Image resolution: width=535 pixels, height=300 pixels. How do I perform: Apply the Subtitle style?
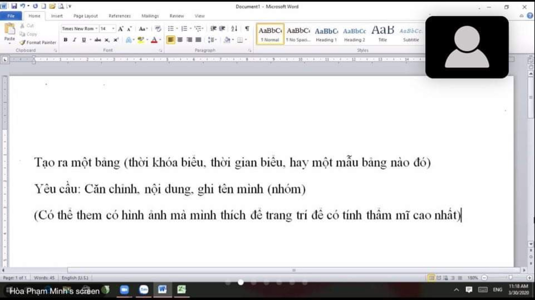[411, 34]
